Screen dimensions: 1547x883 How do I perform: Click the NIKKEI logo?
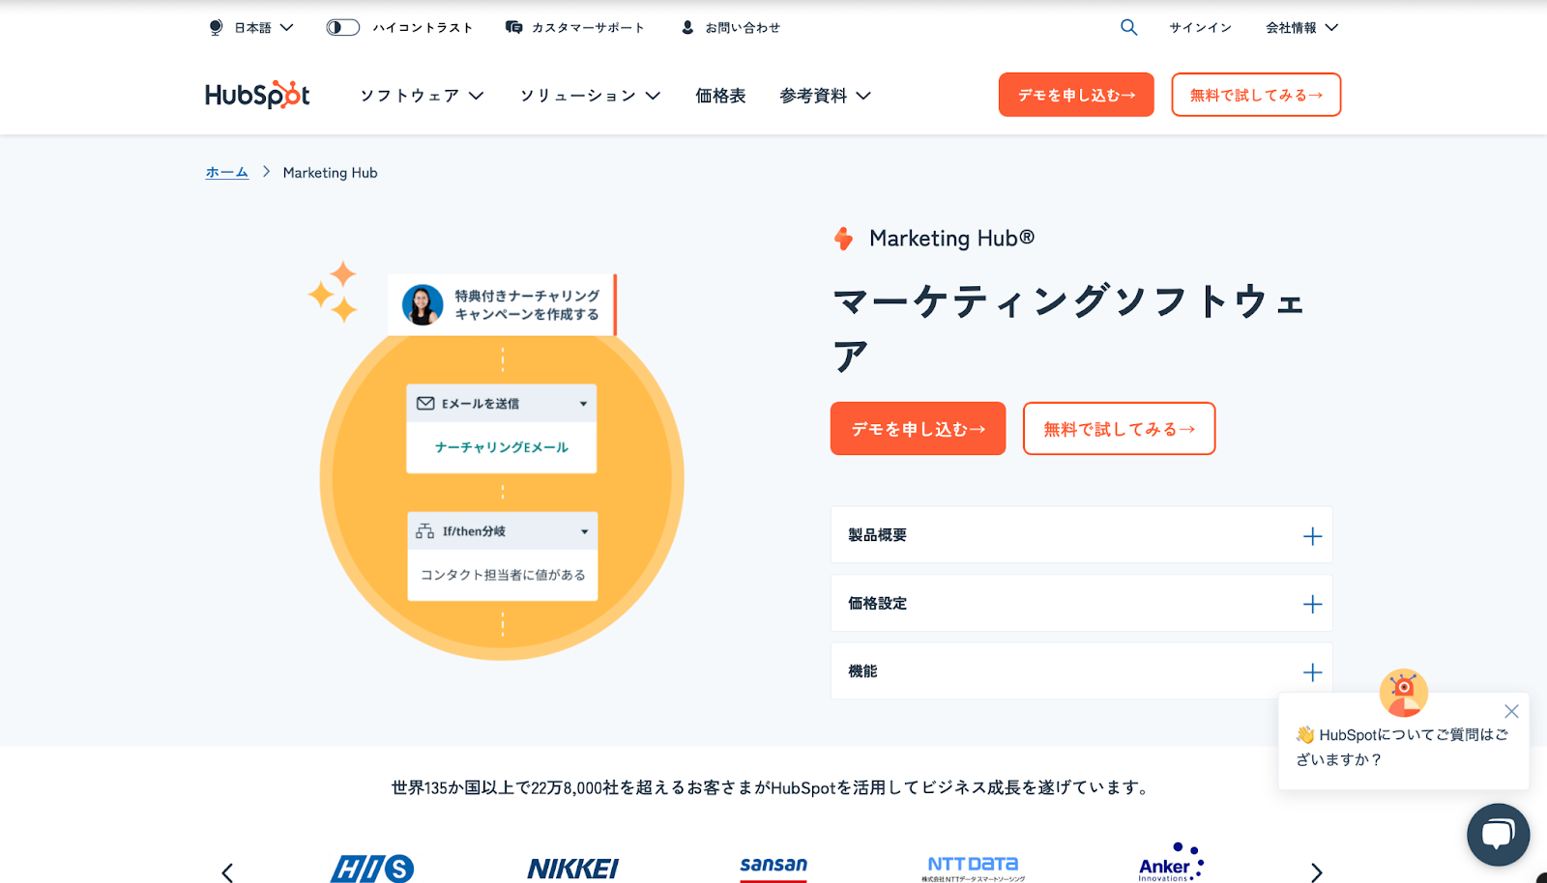(x=573, y=869)
